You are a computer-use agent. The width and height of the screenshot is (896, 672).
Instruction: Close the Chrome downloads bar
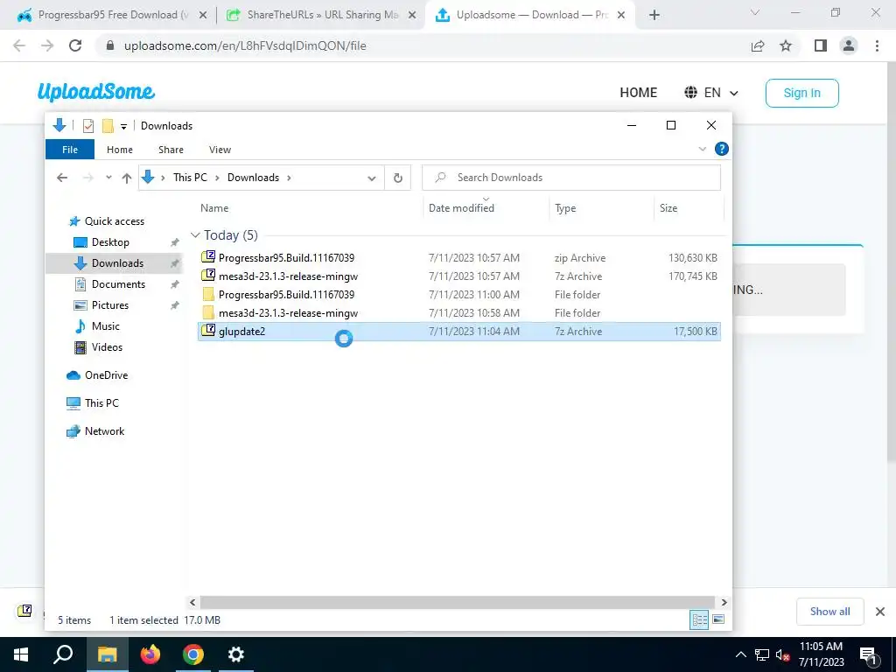880,612
